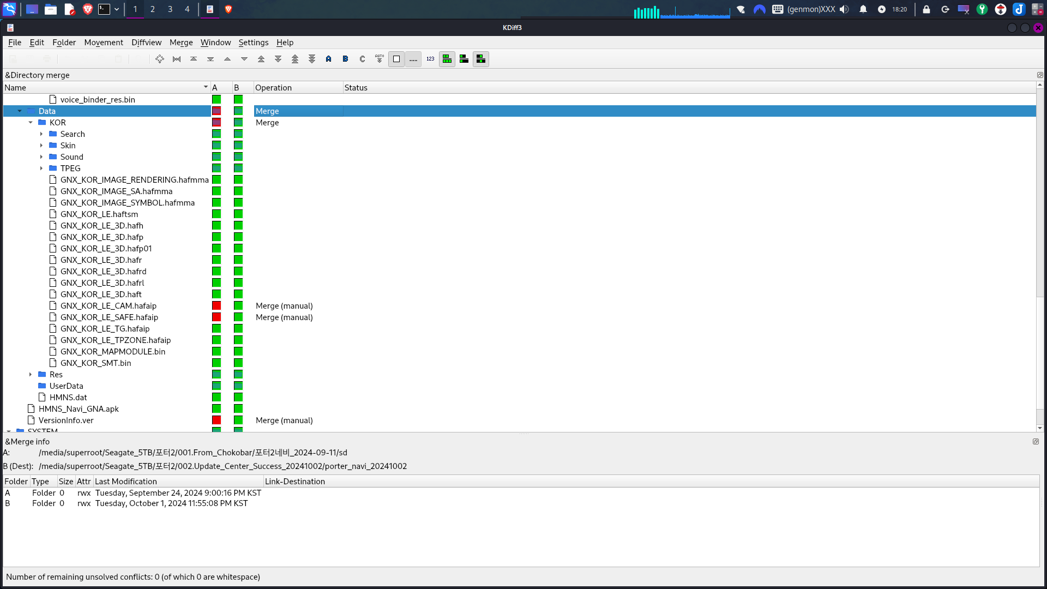Toggle show whitespace characters button
The width and height of the screenshot is (1047, 589).
413,59
